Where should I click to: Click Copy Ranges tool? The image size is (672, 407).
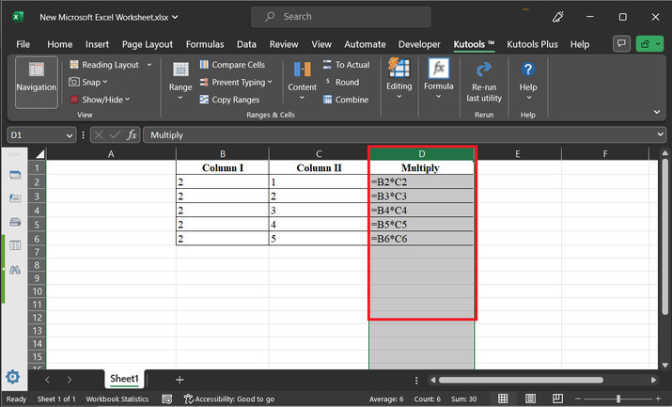click(x=229, y=100)
